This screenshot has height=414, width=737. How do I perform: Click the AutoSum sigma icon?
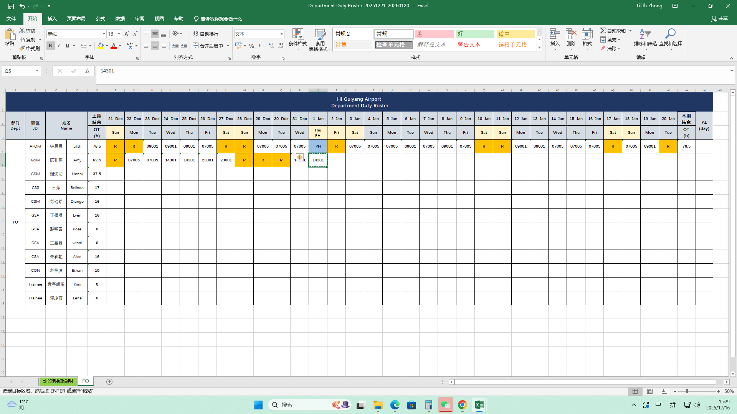click(x=603, y=31)
